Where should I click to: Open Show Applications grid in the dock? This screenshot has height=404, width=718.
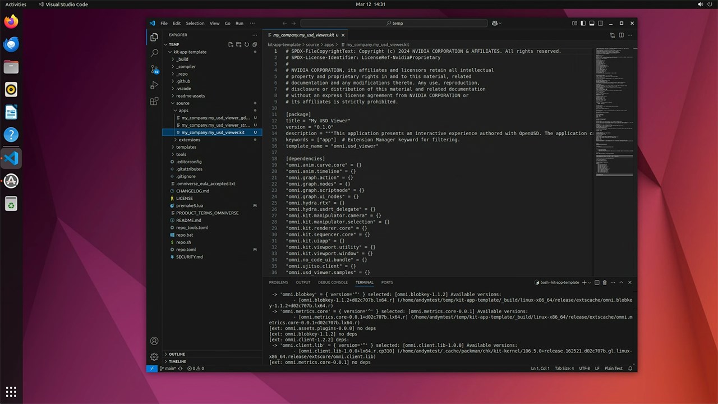coord(11,392)
